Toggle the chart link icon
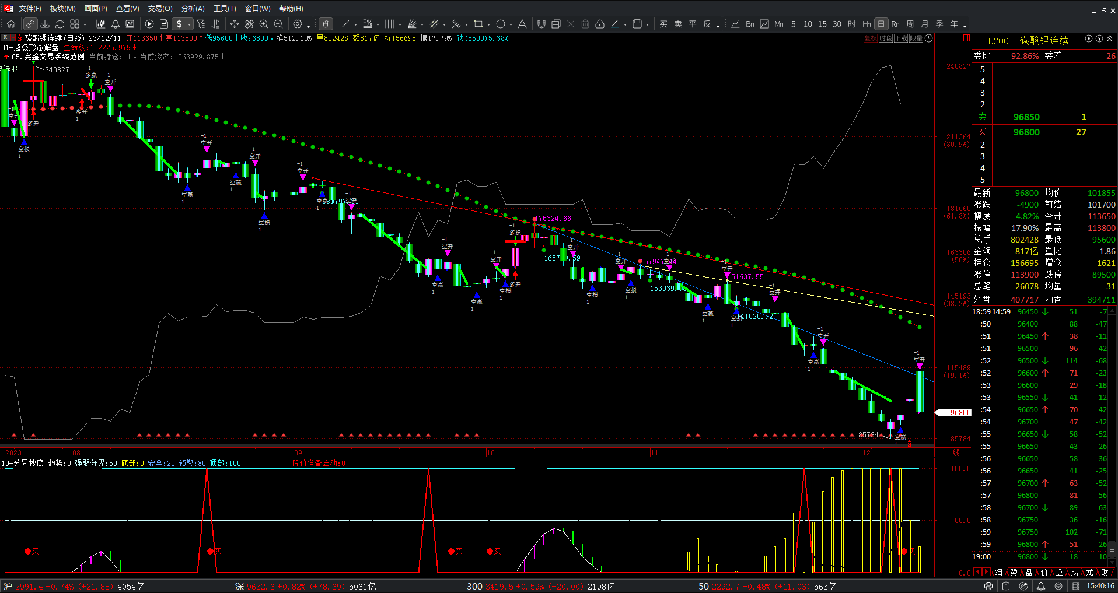Viewport: 1118px width, 593px height. (30, 24)
